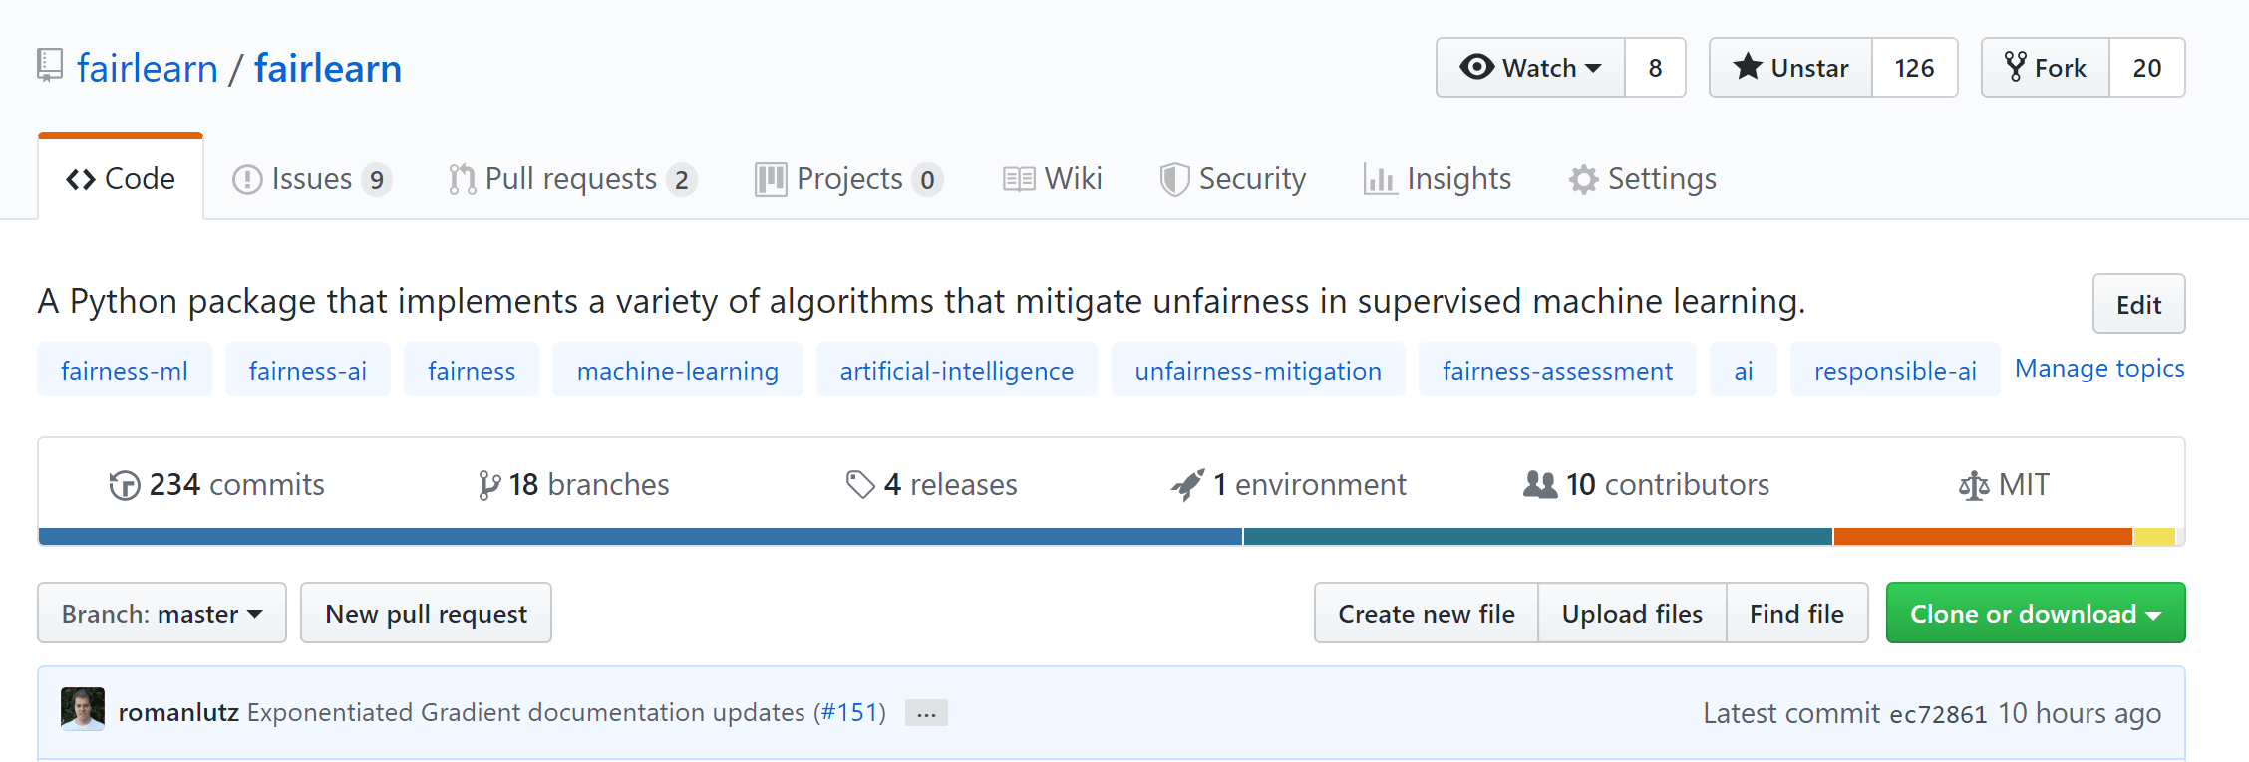Image resolution: width=2249 pixels, height=762 pixels.
Task: Click the Projects board icon
Action: click(771, 179)
